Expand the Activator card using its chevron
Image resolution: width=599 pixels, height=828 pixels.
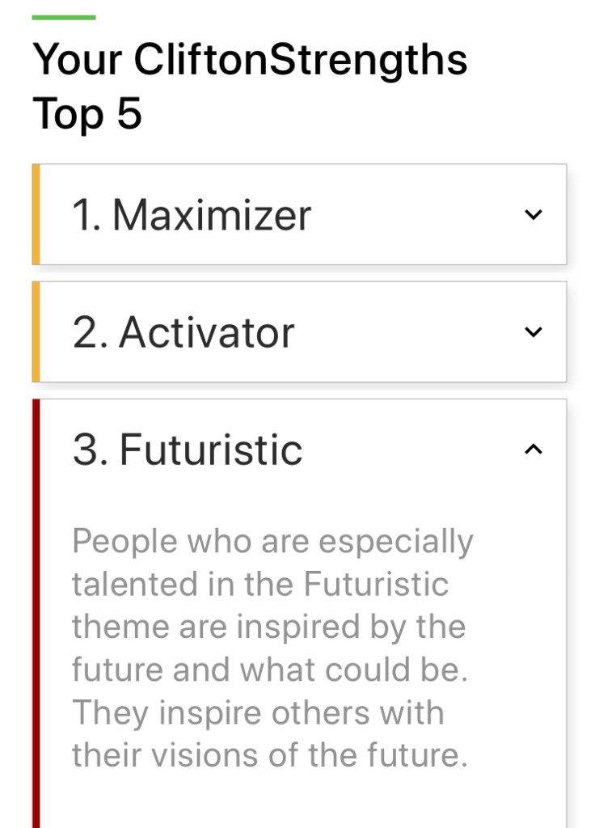point(533,332)
